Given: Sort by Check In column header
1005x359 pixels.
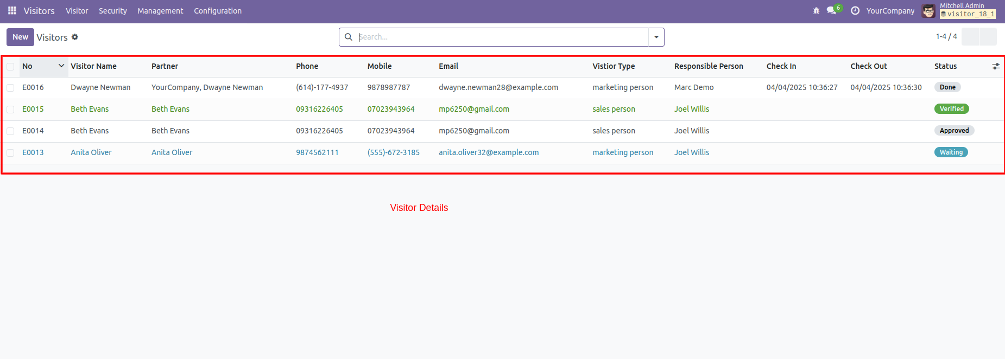Looking at the screenshot, I should pyautogui.click(x=781, y=66).
